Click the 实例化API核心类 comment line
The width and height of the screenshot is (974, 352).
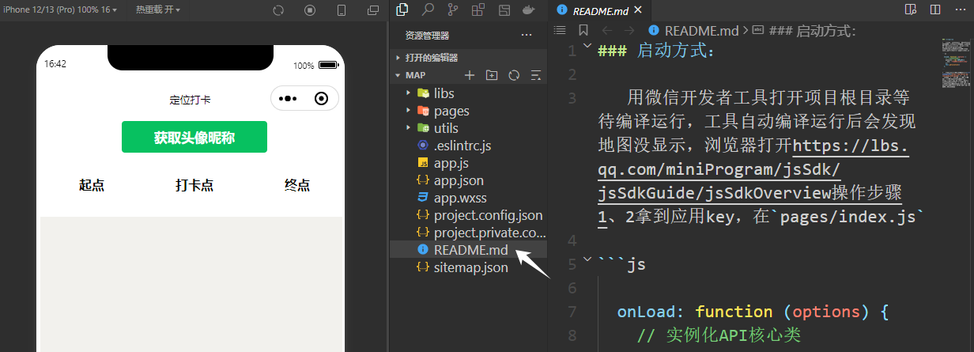[719, 335]
